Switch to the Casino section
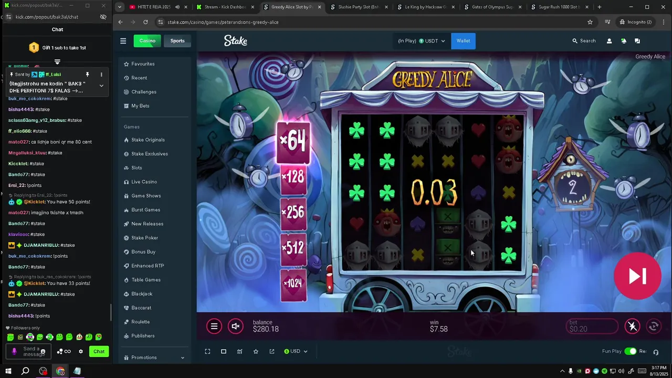The image size is (672, 378). coord(147,41)
